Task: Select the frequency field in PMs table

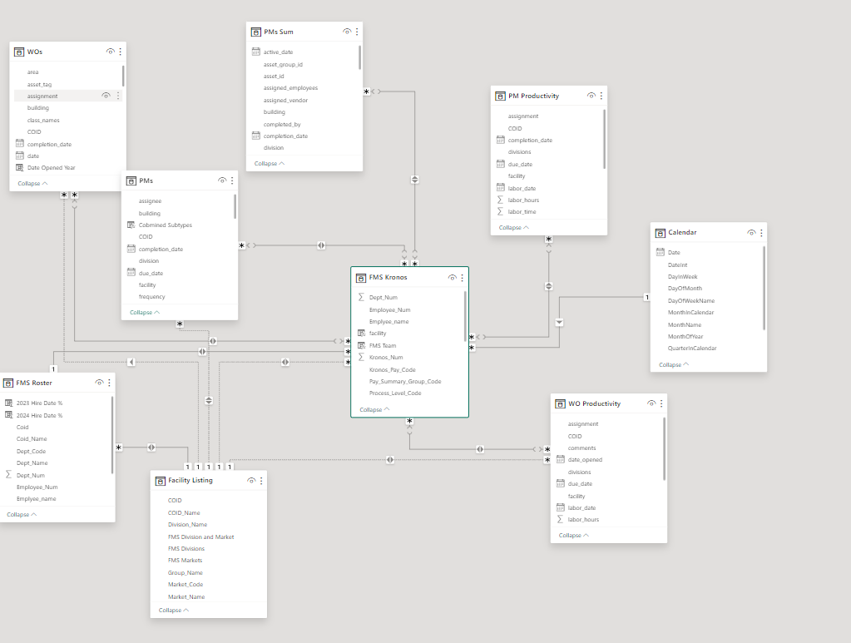Action: [x=152, y=297]
